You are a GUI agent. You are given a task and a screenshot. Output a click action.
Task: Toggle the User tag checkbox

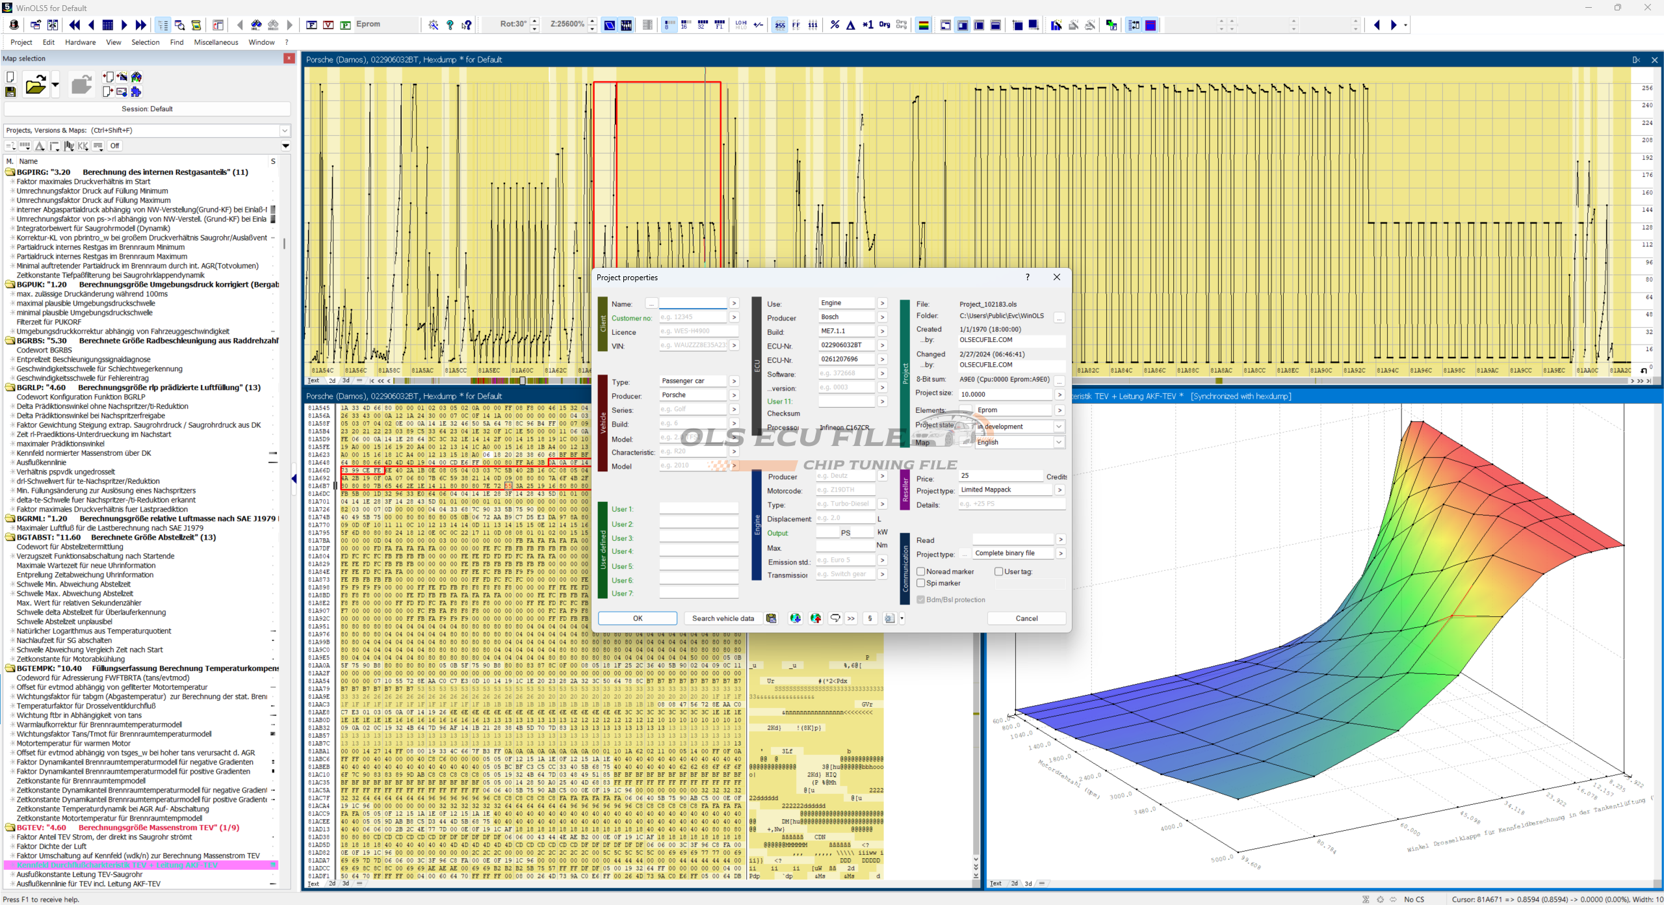(x=999, y=571)
